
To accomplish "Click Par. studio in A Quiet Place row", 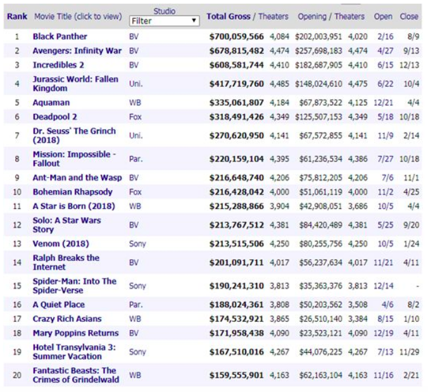I will (135, 305).
